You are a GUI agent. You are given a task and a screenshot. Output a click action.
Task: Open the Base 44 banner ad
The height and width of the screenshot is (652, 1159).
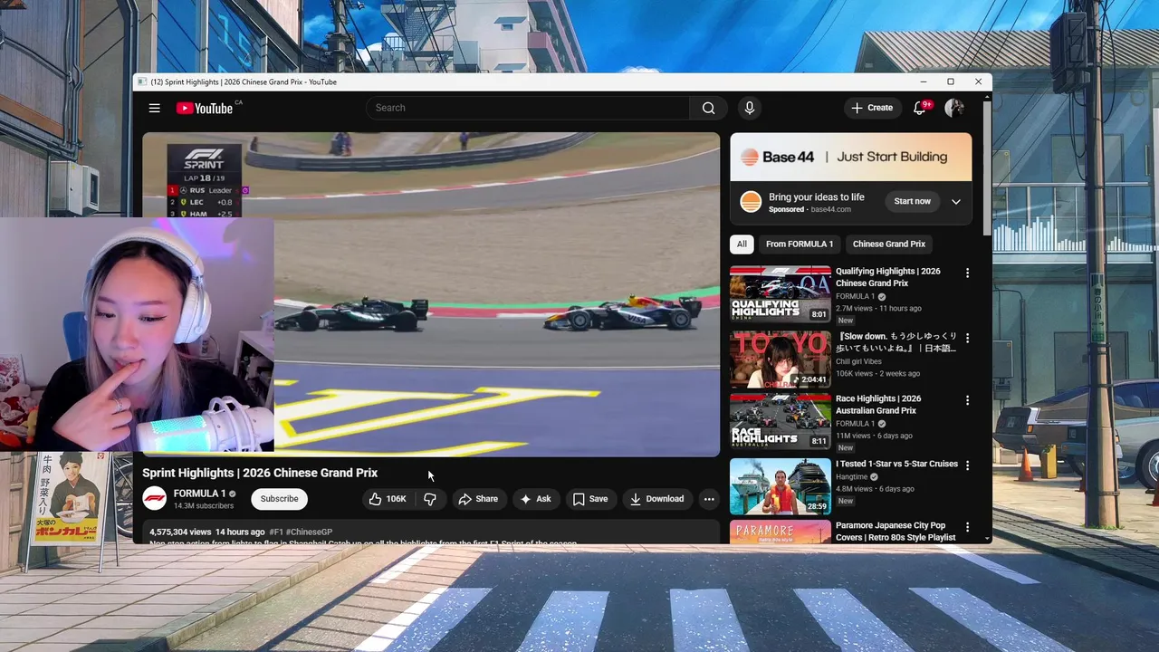coord(851,157)
